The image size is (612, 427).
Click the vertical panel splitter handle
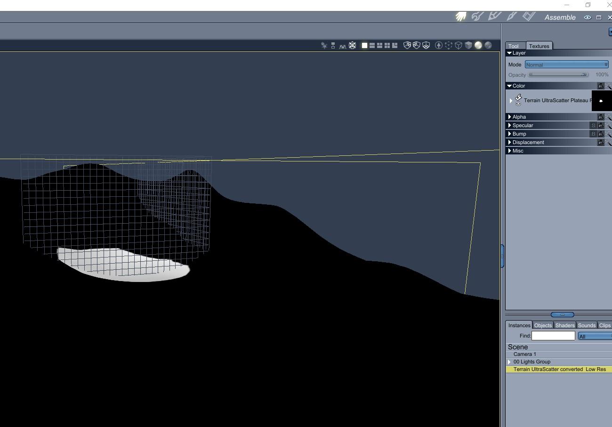point(502,256)
